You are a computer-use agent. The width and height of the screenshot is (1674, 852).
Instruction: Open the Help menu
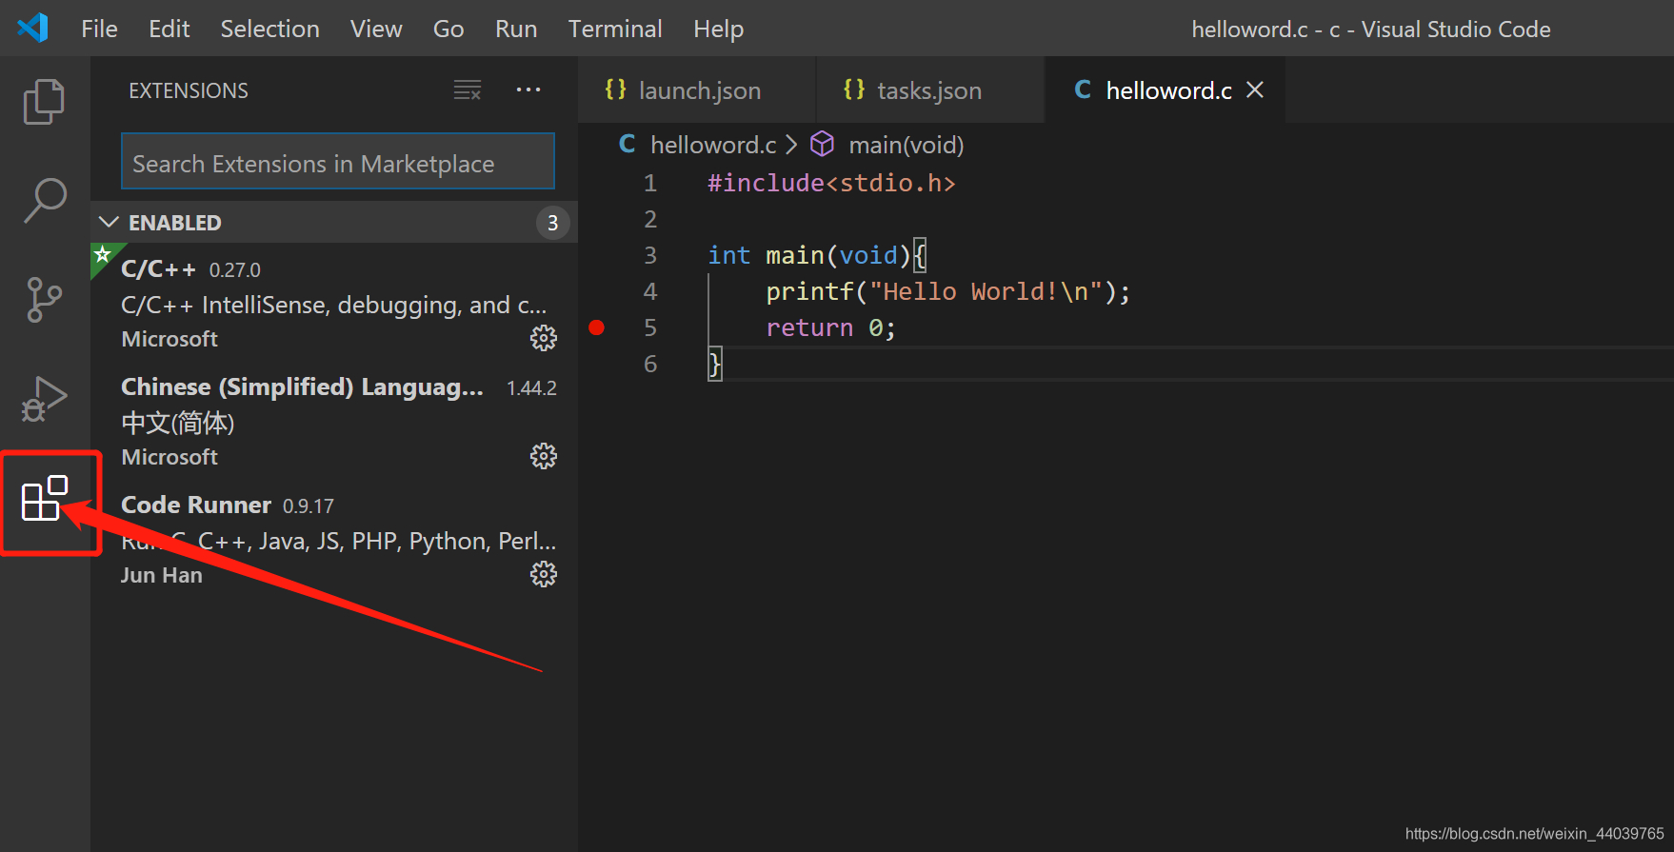(x=718, y=29)
